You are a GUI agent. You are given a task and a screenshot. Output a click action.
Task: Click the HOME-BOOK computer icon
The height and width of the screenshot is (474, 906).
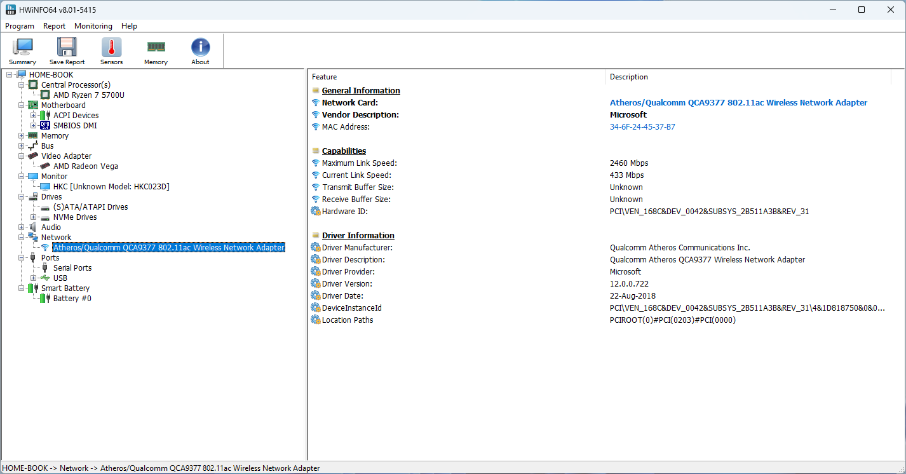(21, 75)
